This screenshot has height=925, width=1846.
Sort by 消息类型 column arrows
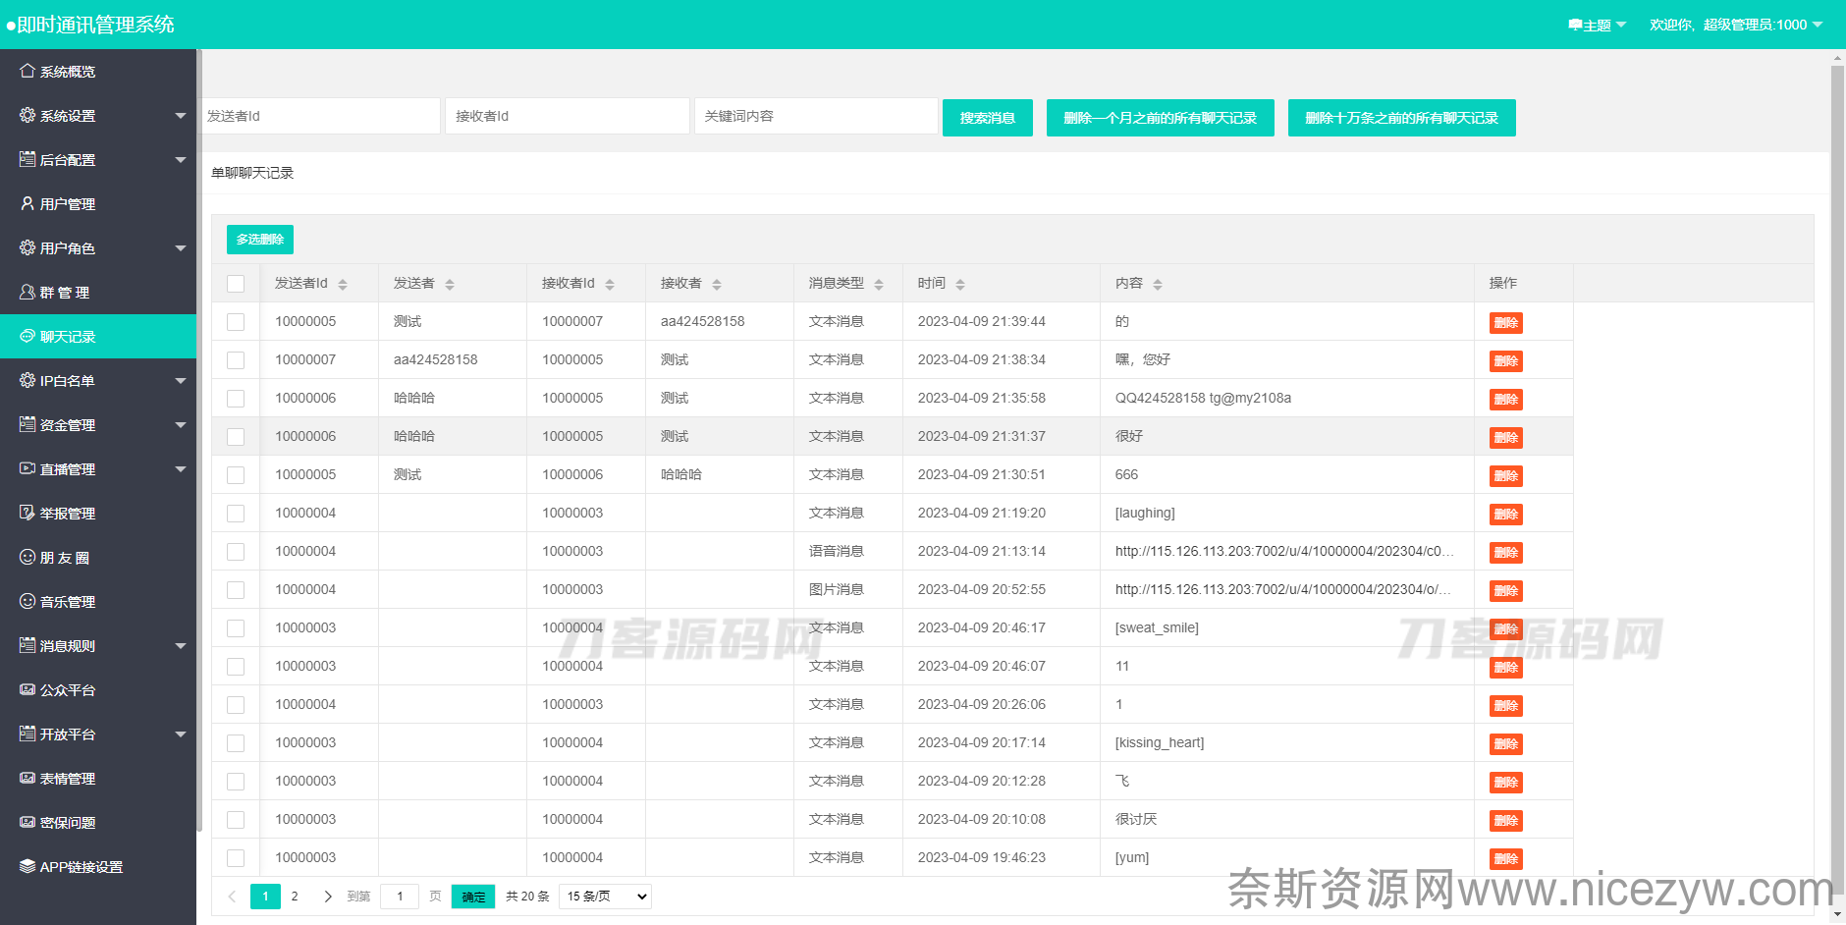[879, 284]
